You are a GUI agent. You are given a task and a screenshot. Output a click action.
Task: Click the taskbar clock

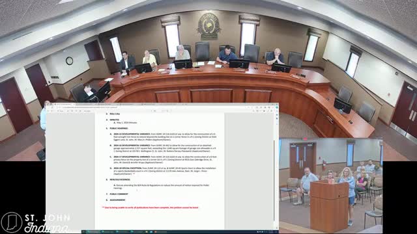(x=271, y=232)
